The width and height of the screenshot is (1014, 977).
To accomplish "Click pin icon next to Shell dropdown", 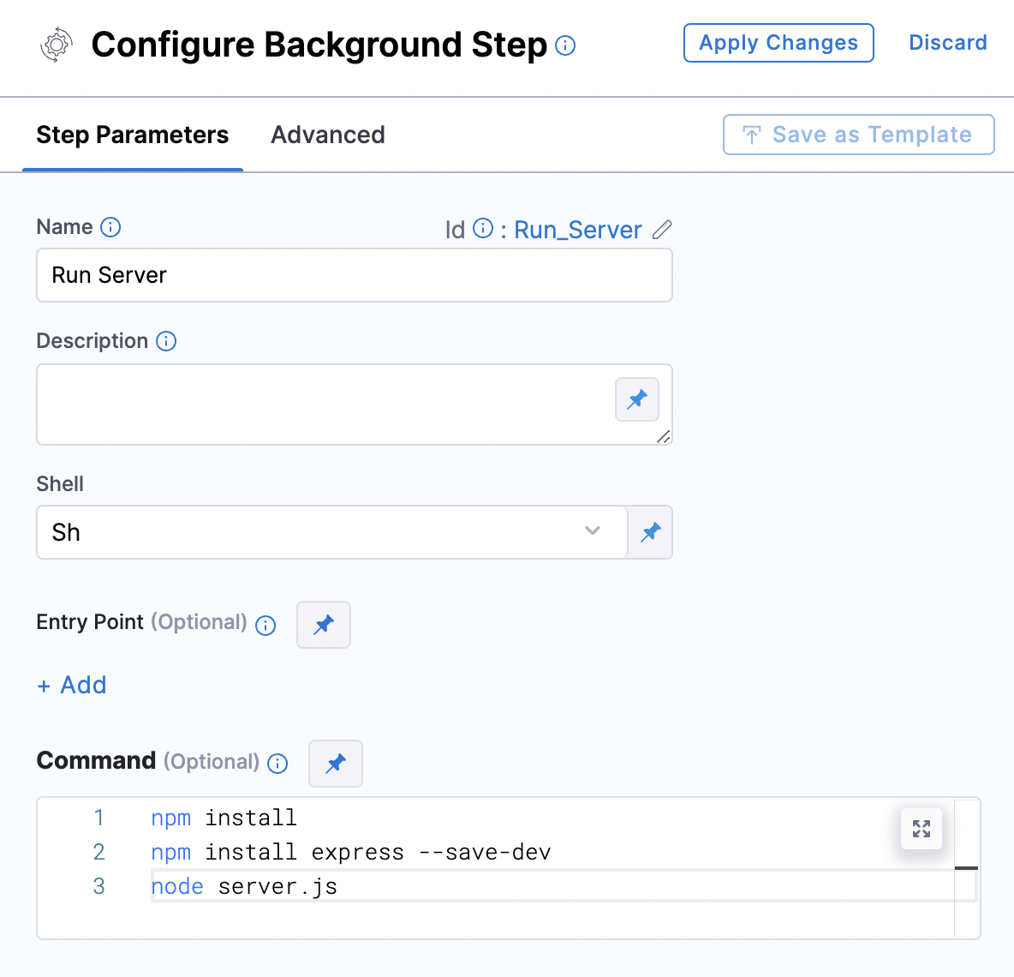I will (x=651, y=532).
